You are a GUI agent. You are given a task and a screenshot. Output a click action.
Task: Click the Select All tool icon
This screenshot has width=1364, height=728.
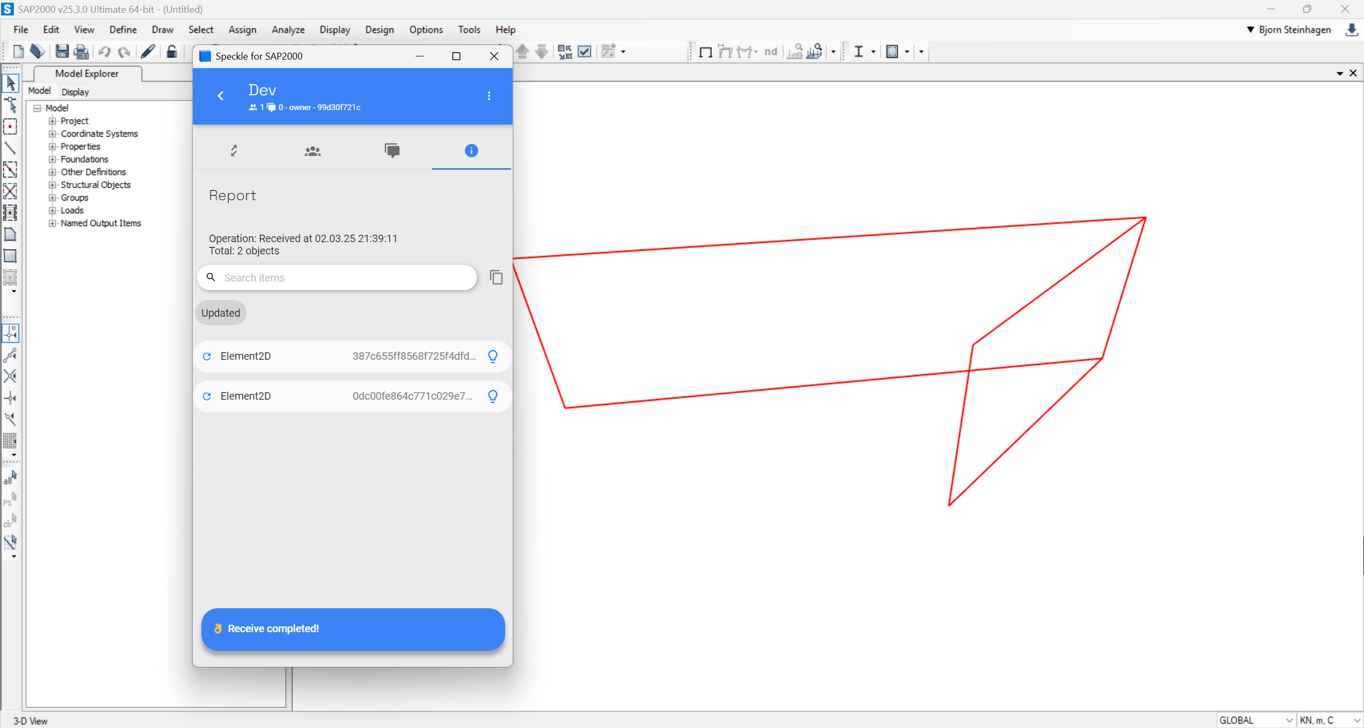tap(10, 477)
